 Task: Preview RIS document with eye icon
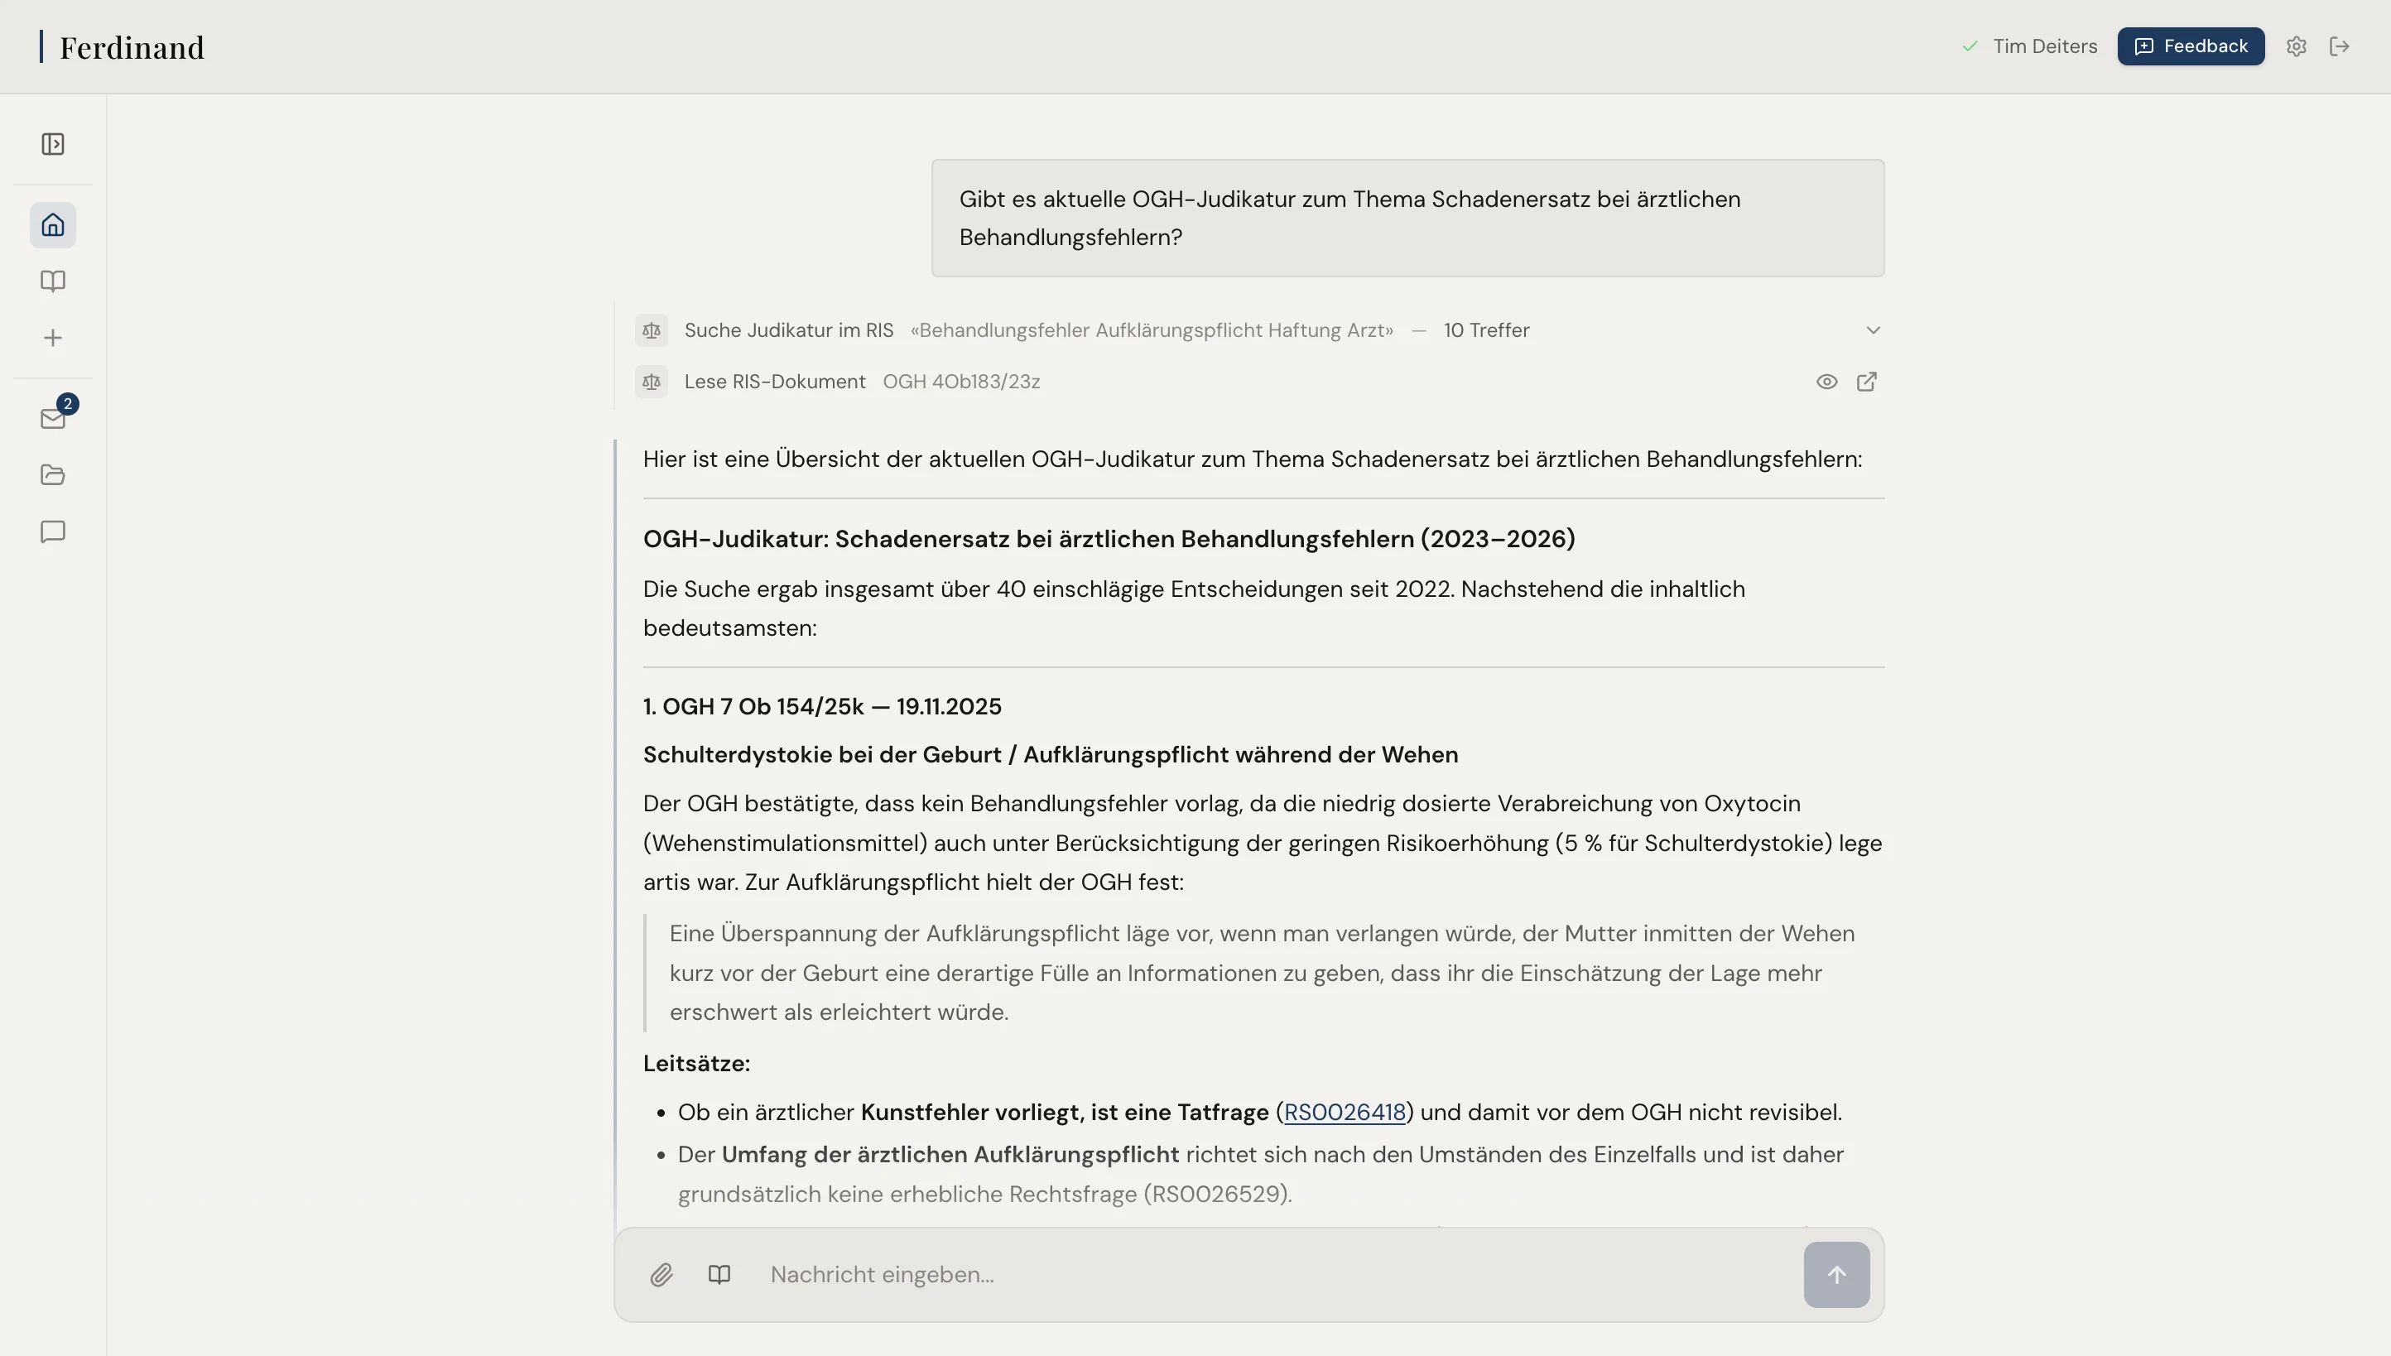coord(1826,382)
